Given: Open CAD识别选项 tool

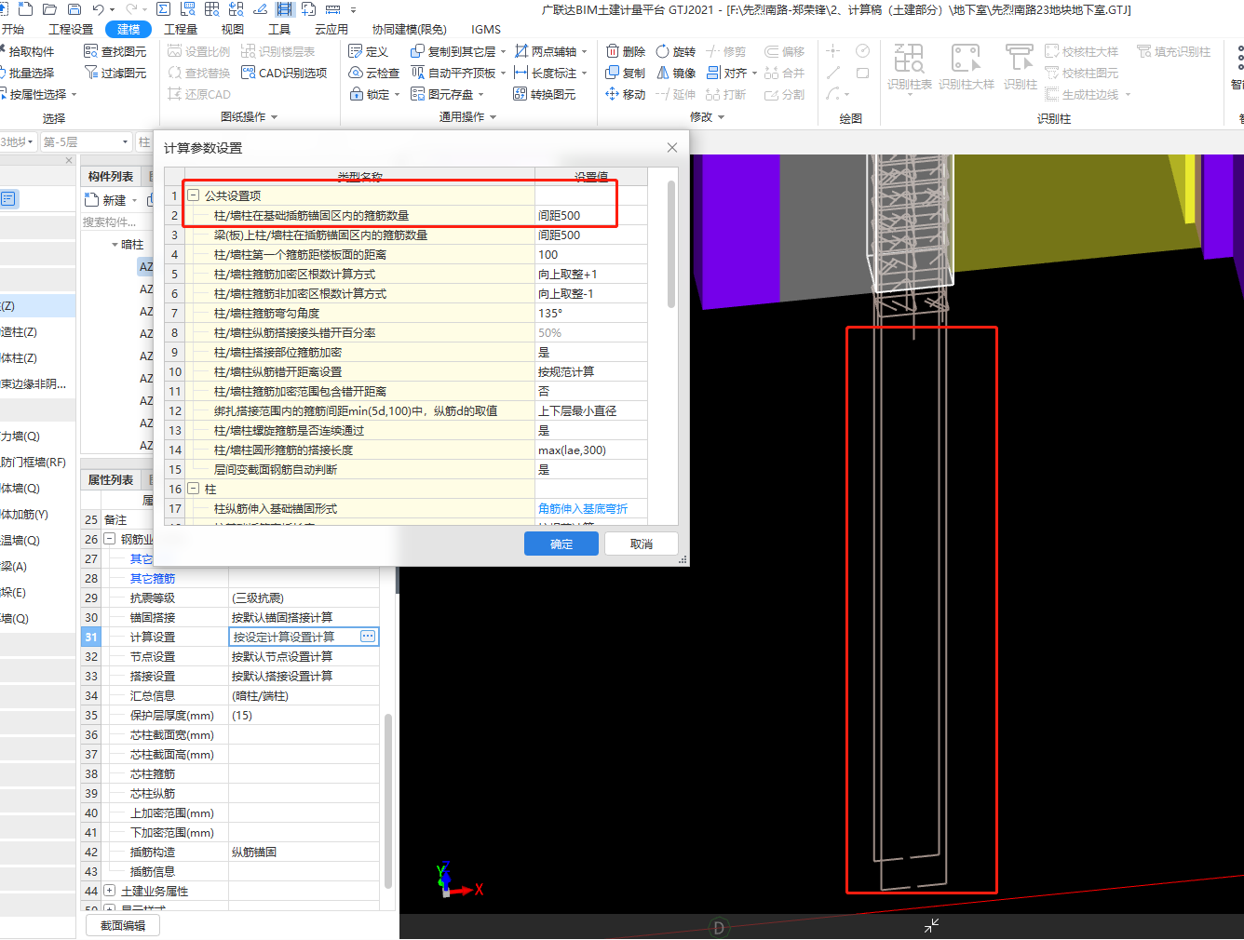Looking at the screenshot, I should click(x=284, y=73).
